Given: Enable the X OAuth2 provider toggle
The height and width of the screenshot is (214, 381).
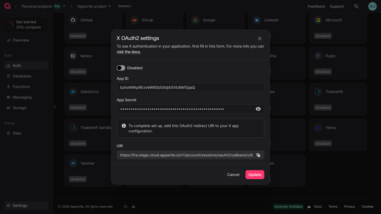Looking at the screenshot, I should pyautogui.click(x=121, y=68).
